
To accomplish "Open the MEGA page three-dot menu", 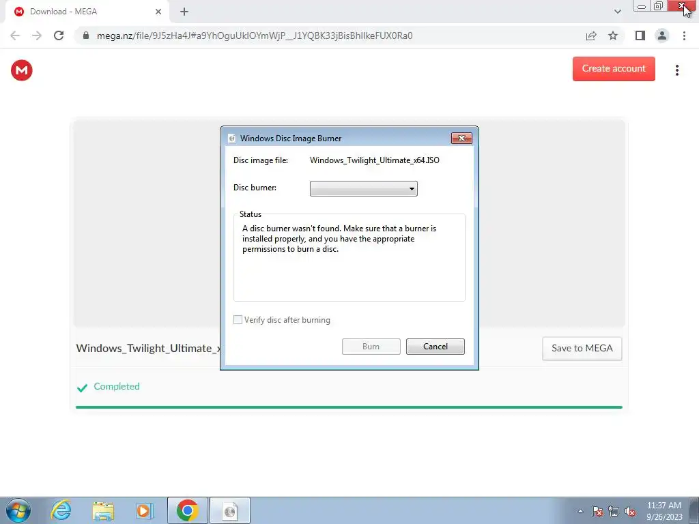I will click(676, 70).
